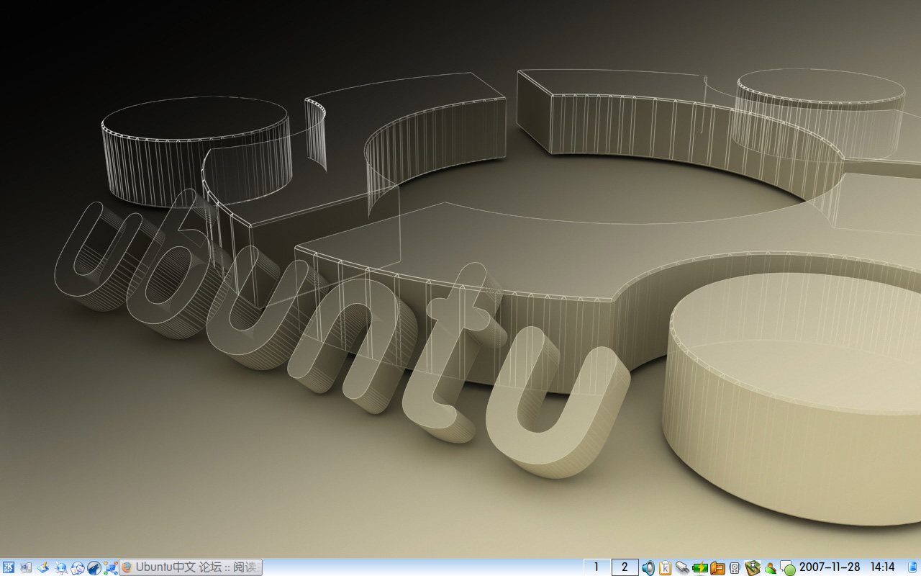Switch to virtual desktop 1
The width and height of the screenshot is (921, 576).
(596, 567)
